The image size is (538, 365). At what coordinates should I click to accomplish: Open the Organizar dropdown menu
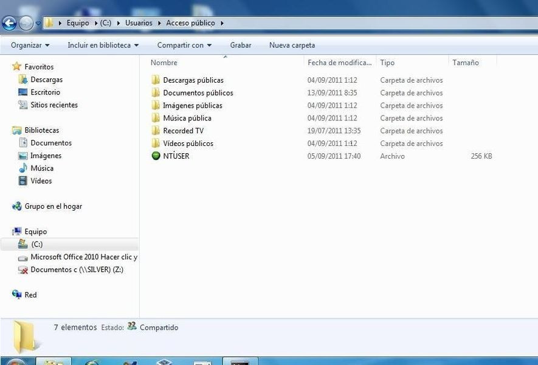(x=30, y=46)
